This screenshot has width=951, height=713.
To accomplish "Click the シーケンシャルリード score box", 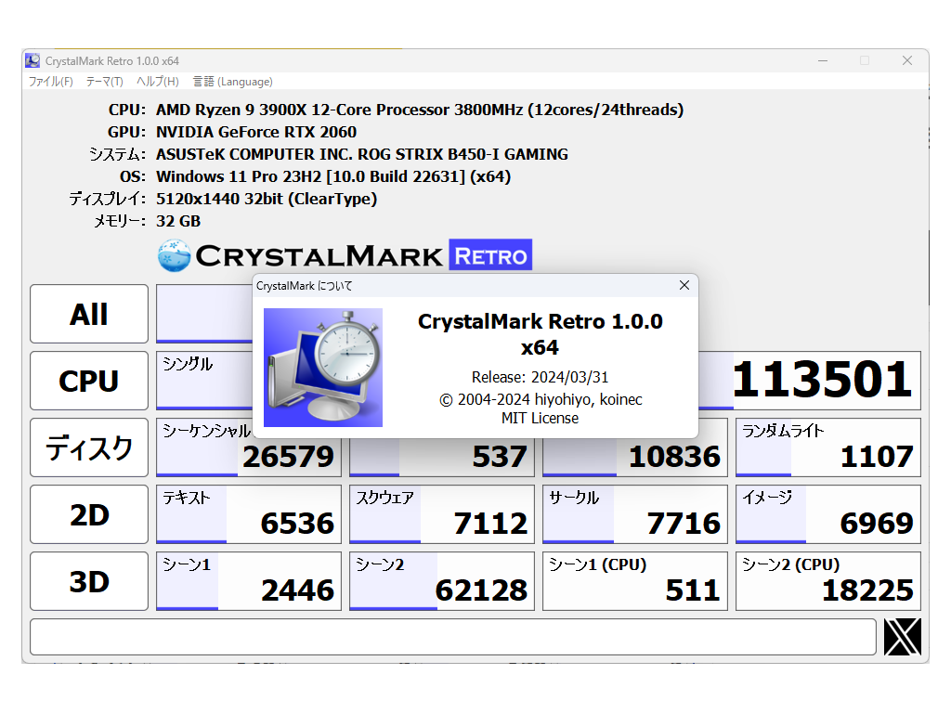I will (248, 447).
